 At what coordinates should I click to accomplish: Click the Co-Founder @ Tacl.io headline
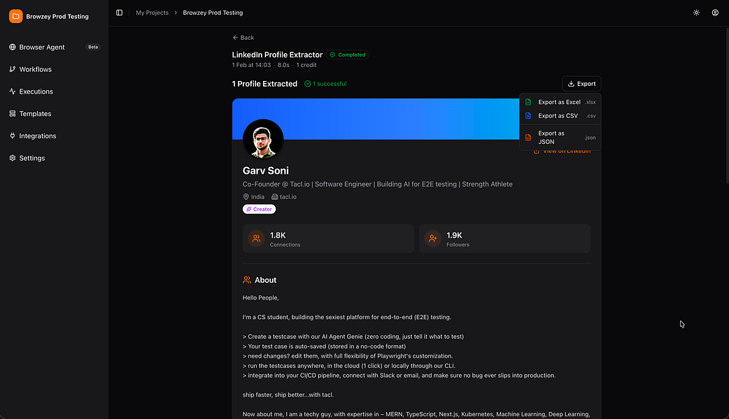point(378,184)
